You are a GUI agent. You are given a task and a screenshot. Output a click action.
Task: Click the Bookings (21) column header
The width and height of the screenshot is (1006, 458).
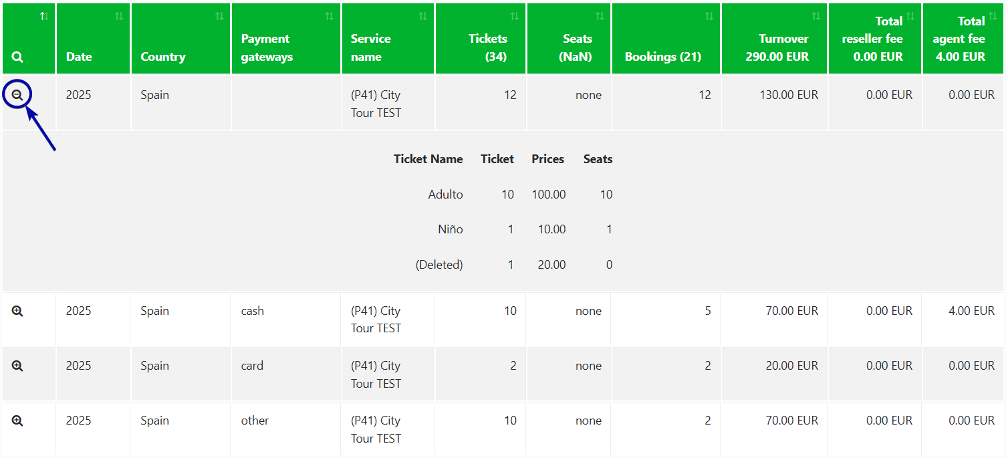click(662, 57)
